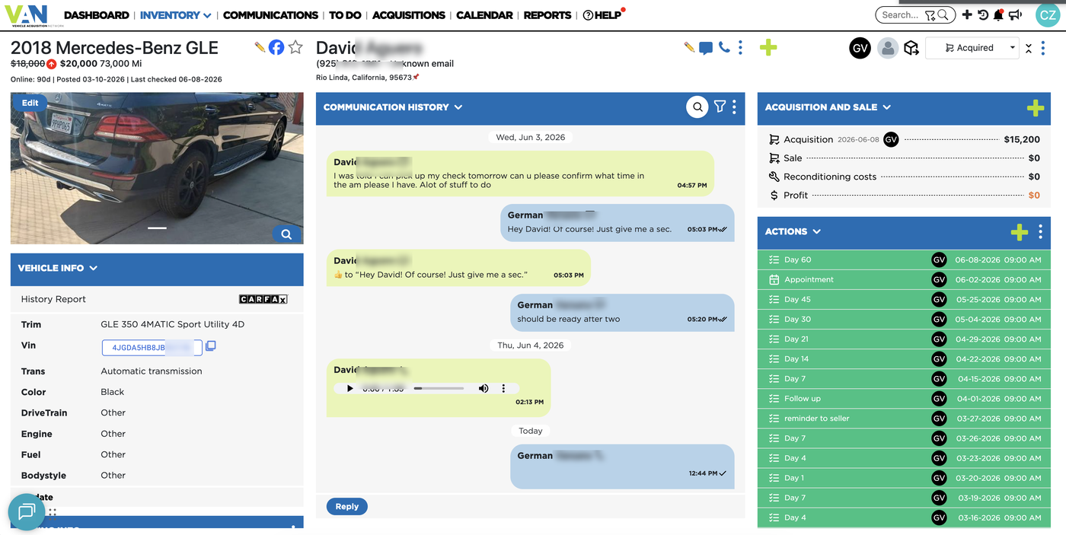Click the filter icon inside search box
1066x535 pixels.
[930, 15]
